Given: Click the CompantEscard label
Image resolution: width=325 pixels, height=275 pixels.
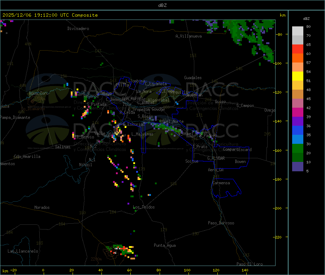Looking at the screenshot, I should [237, 149].
